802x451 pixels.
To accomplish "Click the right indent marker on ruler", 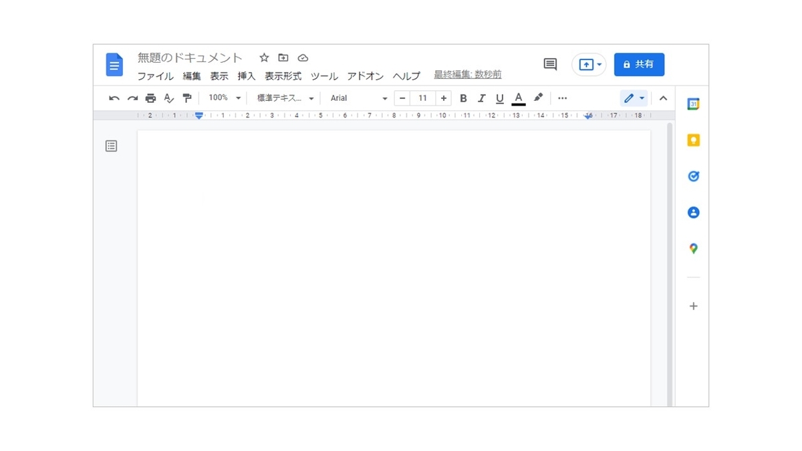I will (588, 117).
